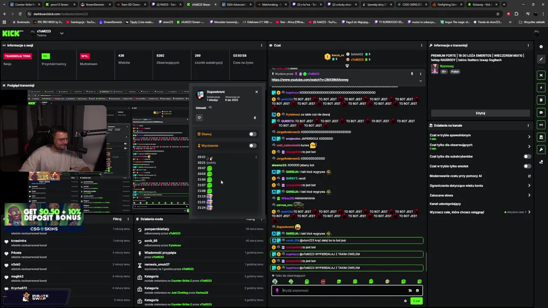Image resolution: width=548 pixels, height=308 pixels.
Task: Open the lightning bolt sidebar icon
Action: [x=541, y=88]
